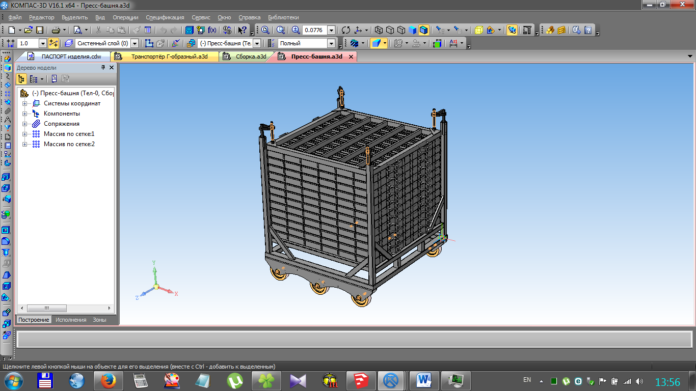Open Firefox from the Windows taskbar

click(x=109, y=380)
